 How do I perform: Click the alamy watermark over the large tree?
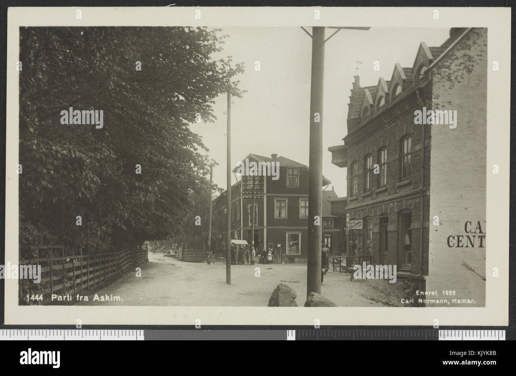click(x=82, y=118)
